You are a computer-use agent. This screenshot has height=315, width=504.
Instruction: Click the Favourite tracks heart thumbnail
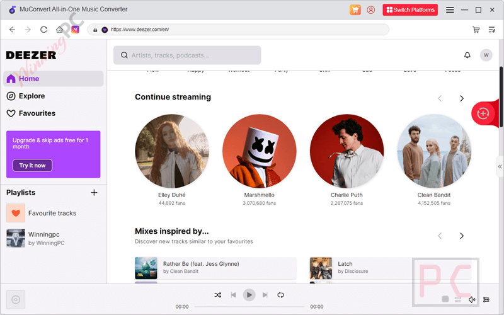pos(16,213)
